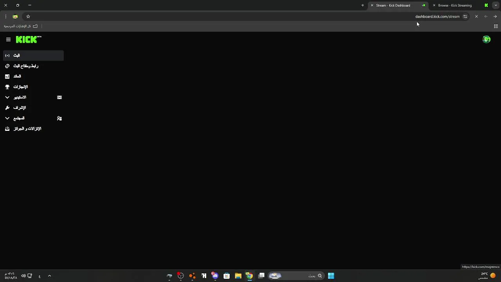Open الإنزالات و الجوائز sidebar item
The image size is (501, 282).
pyautogui.click(x=33, y=129)
